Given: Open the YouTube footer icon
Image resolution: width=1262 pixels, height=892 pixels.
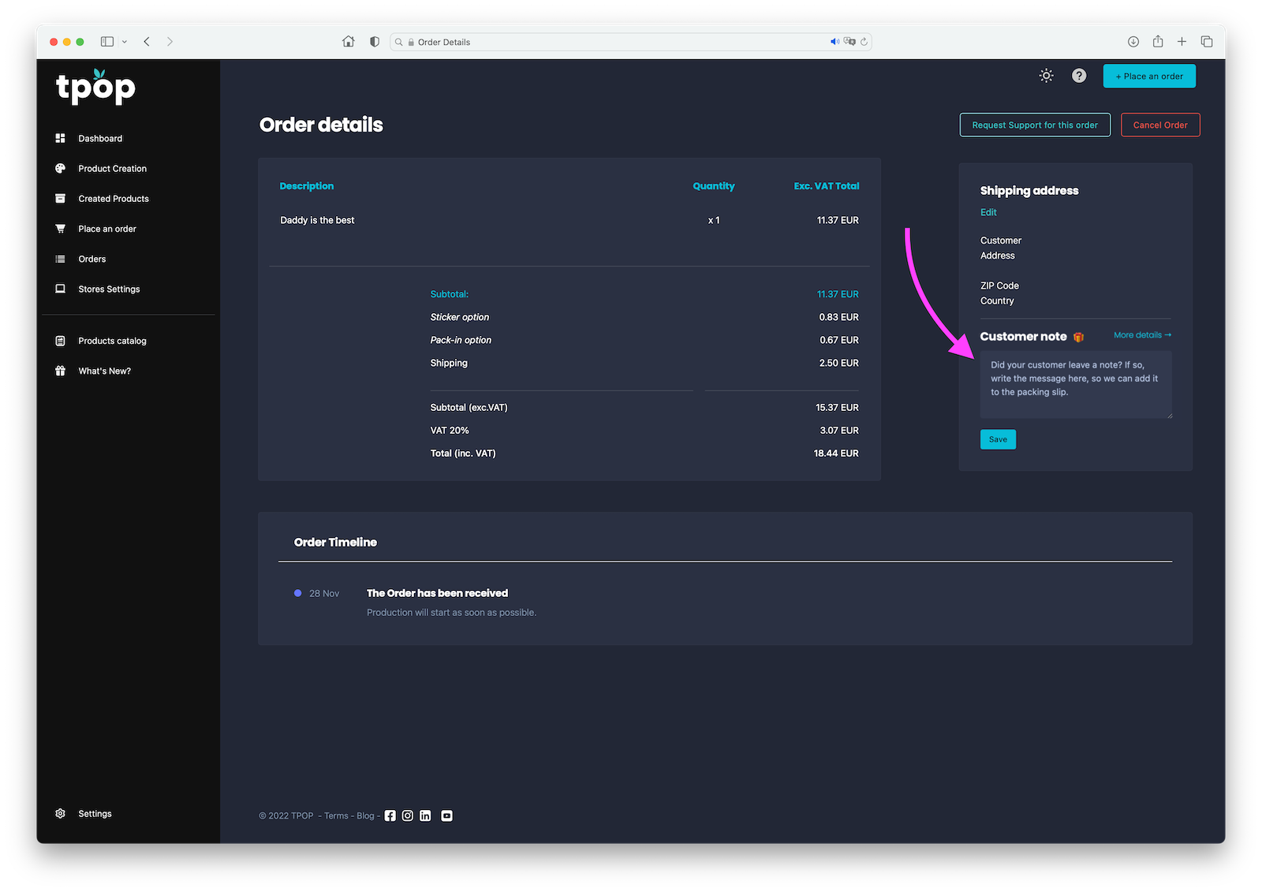Looking at the screenshot, I should pos(446,815).
